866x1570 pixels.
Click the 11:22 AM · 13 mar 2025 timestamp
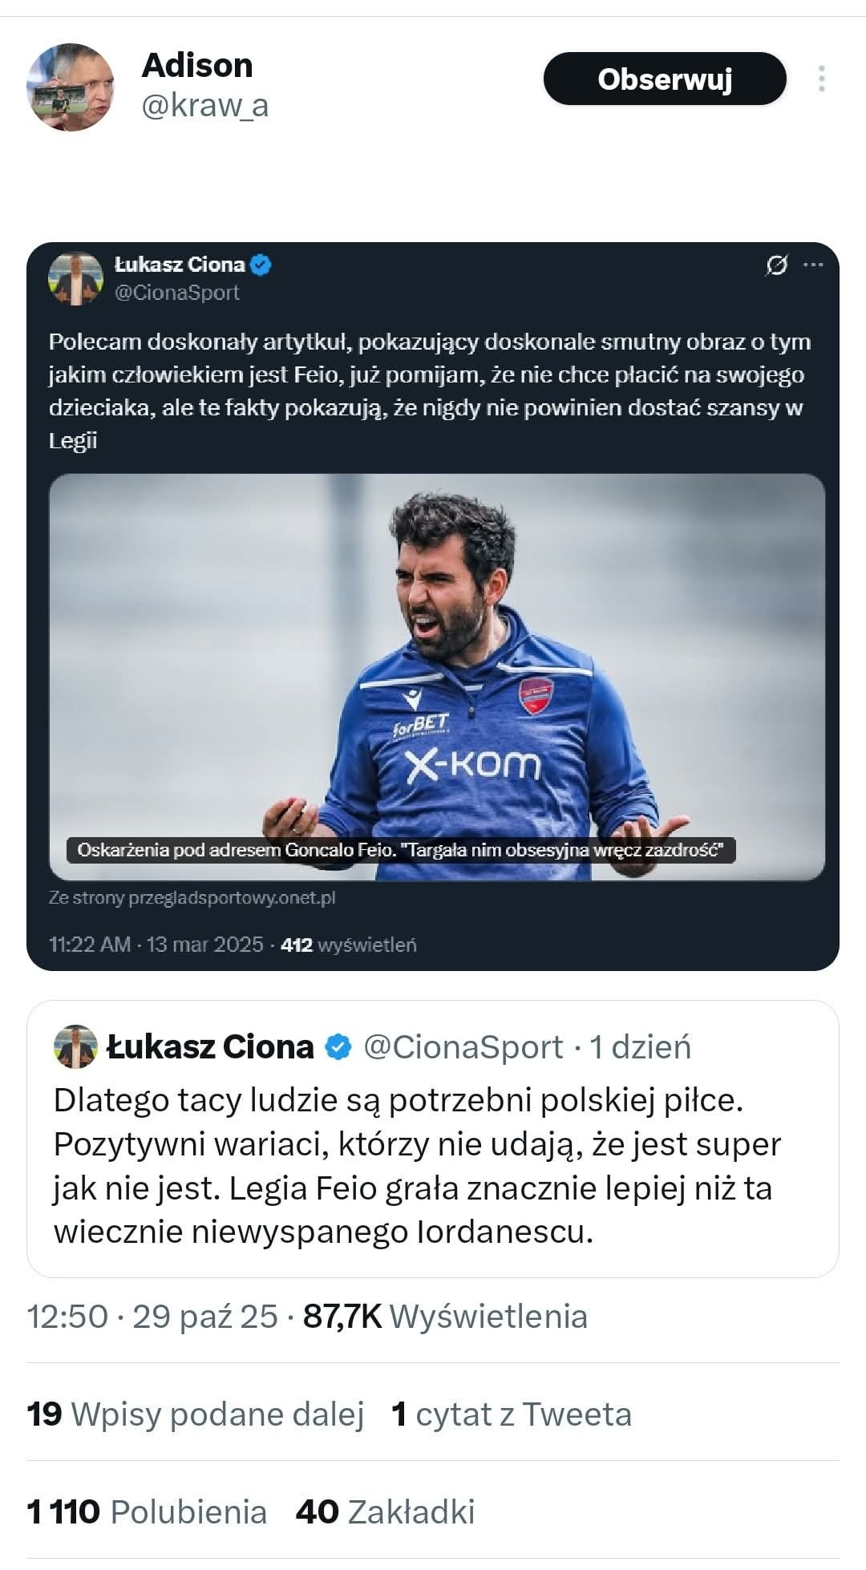pos(156,945)
